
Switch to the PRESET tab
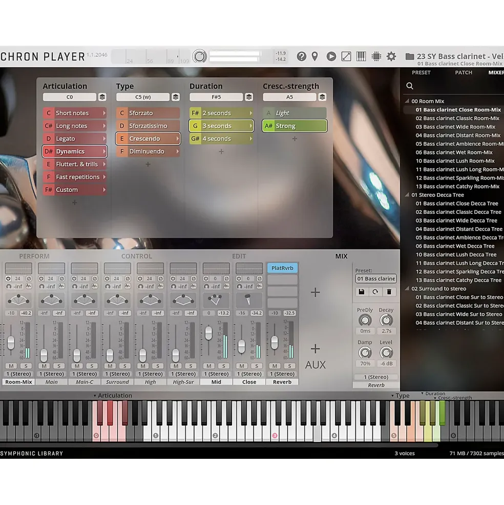[x=421, y=72]
